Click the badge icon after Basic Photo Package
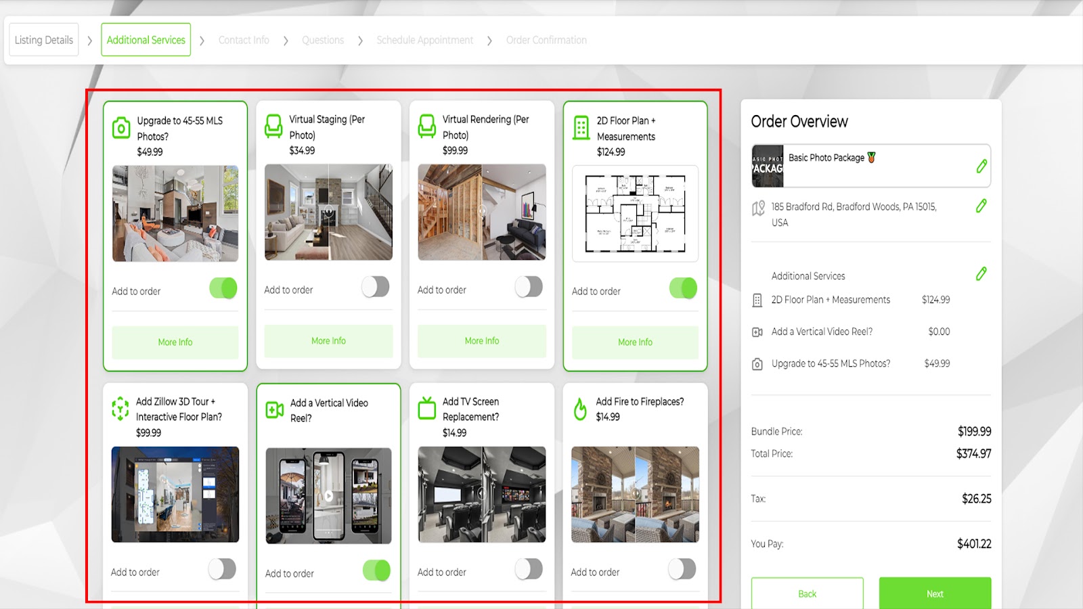Screen dimensions: 1083x609 (x=871, y=157)
